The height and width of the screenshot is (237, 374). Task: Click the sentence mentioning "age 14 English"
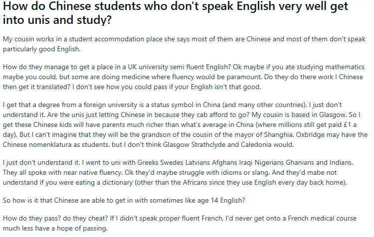click(124, 200)
